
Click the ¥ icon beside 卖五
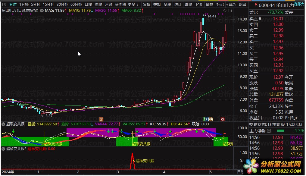260,19
